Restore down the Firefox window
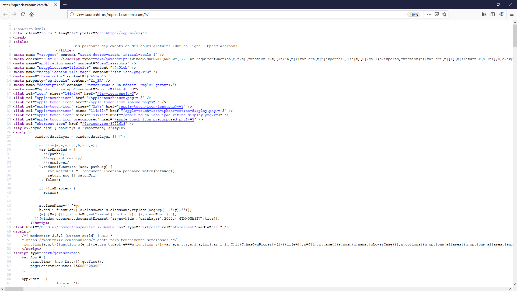Viewport: 517px width, 291px height. [x=498, y=4]
